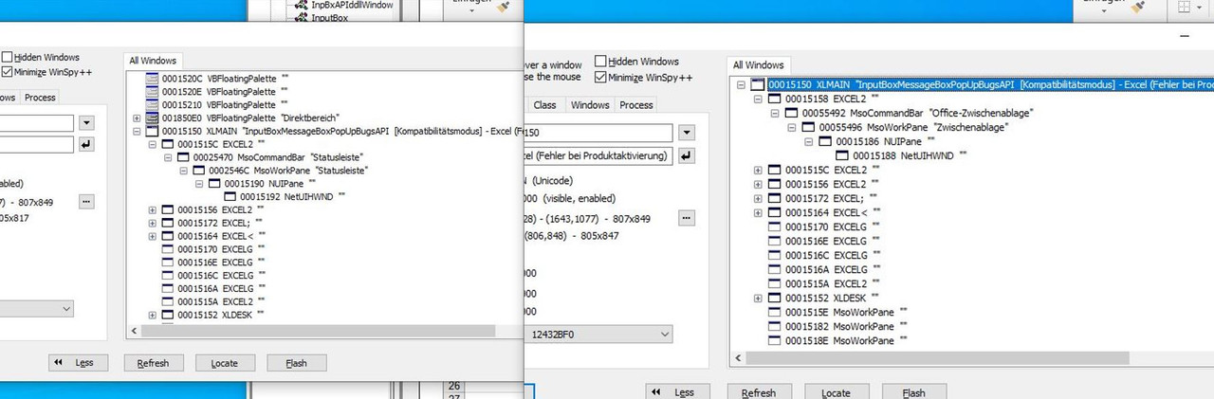Image resolution: width=1214 pixels, height=399 pixels.
Task: Click window icon of 00015188 NetUIHWND row
Action: tap(843, 155)
